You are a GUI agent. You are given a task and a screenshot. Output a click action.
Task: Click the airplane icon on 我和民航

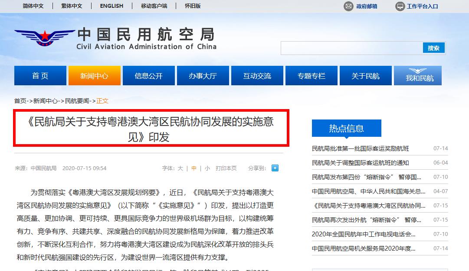pyautogui.click(x=417, y=71)
